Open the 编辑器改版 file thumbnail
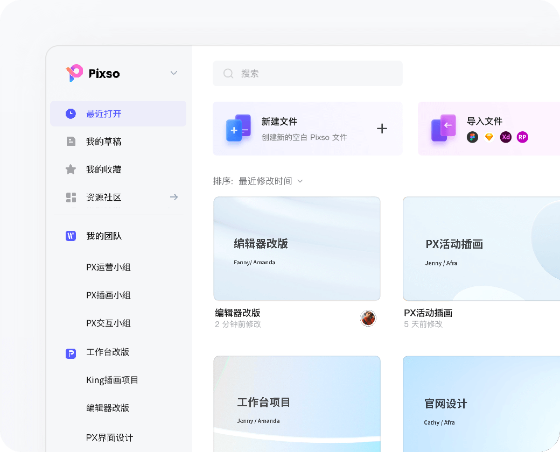The height and width of the screenshot is (452, 560). click(297, 248)
